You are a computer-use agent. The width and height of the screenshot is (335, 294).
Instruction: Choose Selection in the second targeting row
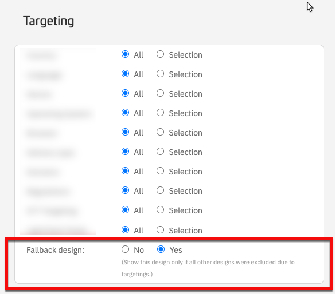pyautogui.click(x=160, y=74)
